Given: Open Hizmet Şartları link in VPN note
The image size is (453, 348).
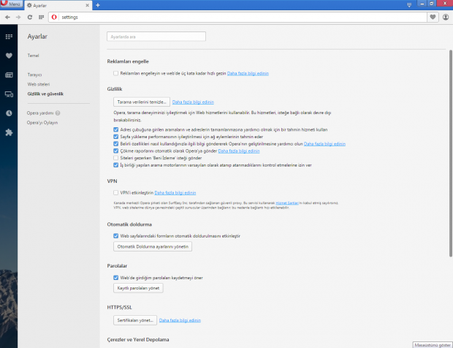Looking at the screenshot, I should coord(287,203).
